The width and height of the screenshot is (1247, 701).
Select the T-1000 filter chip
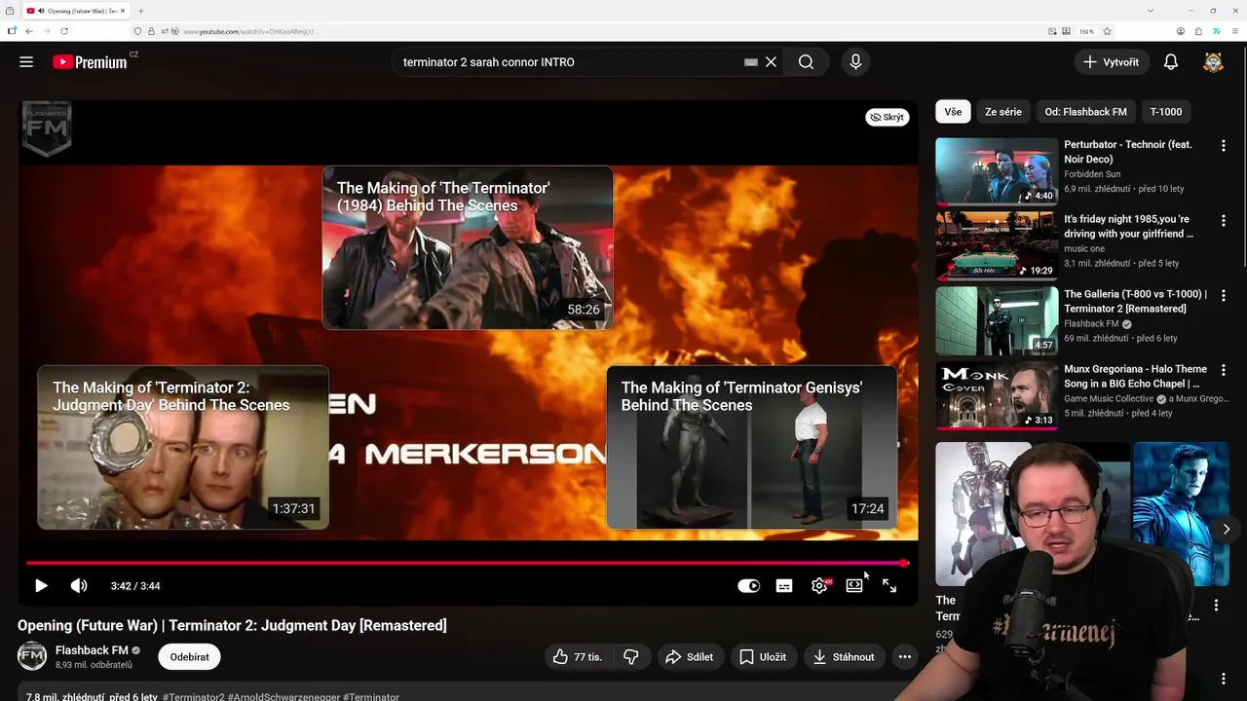1166,112
